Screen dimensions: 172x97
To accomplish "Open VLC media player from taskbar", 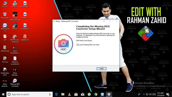I will [x=69, y=94].
